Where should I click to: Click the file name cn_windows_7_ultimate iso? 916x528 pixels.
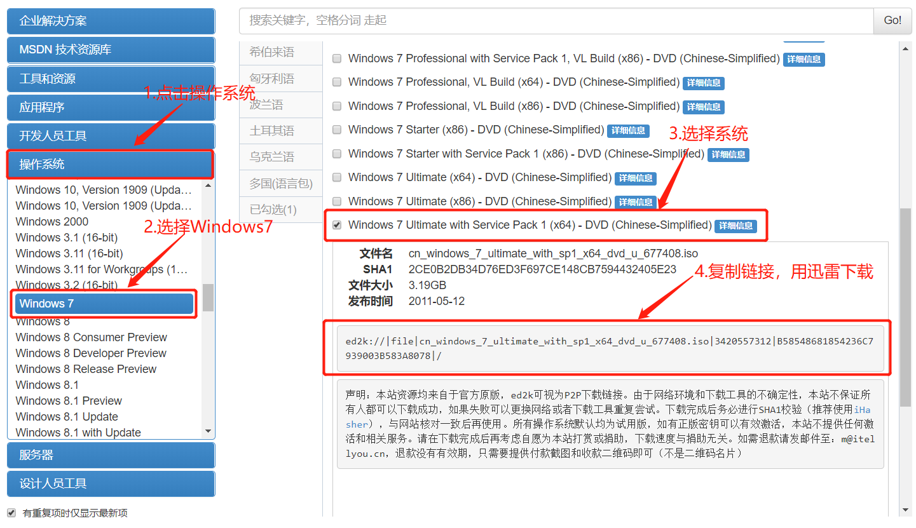[x=553, y=254]
